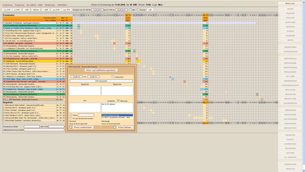Viewport: 305px width, 172px height.
Task: Select 'Farben anderer Events' list entry
Action: click(117, 115)
